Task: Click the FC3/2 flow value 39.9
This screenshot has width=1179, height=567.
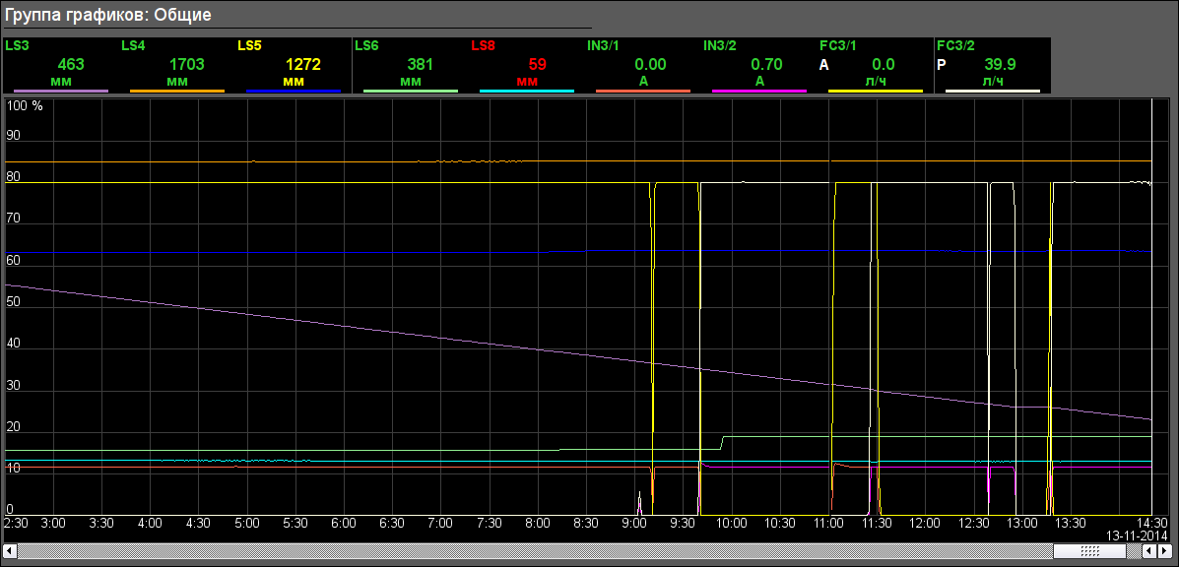Action: [x=1001, y=65]
